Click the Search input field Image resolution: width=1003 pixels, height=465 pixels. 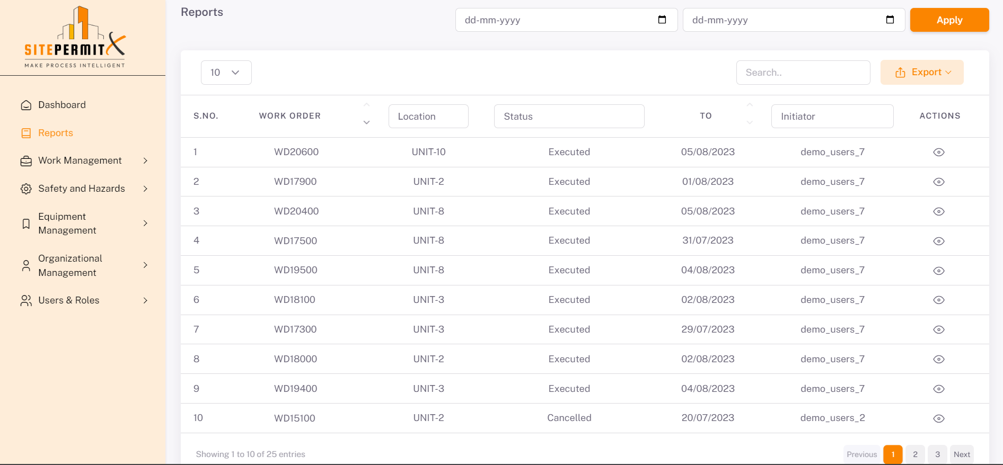(x=803, y=73)
